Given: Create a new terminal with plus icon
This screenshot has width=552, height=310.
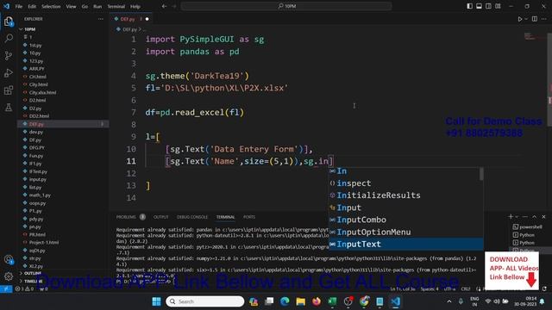Looking at the screenshot, I should click(511, 216).
